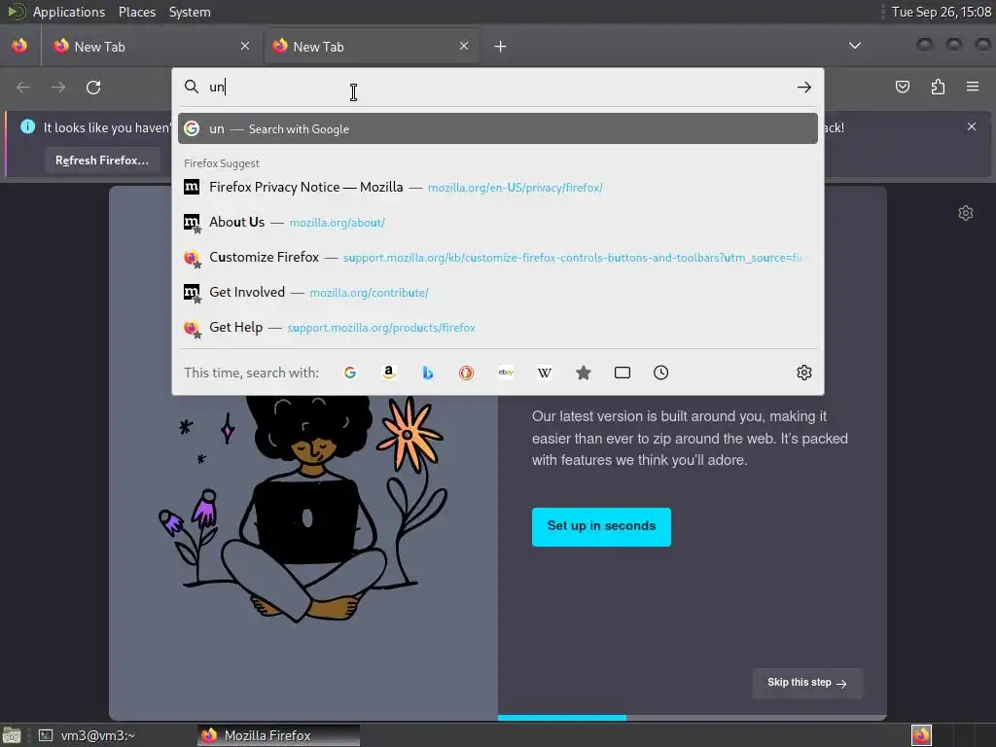Search this time with Amazon icon
The height and width of the screenshot is (747, 996).
click(389, 373)
